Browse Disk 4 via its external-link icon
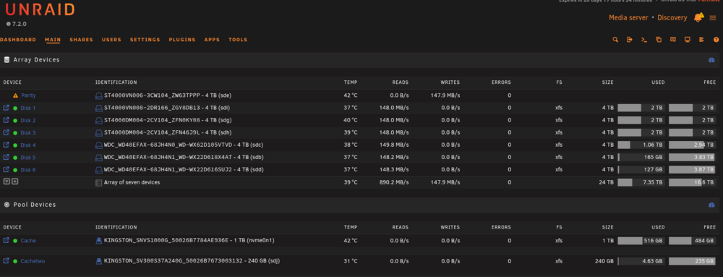This screenshot has width=723, height=277. click(6, 145)
